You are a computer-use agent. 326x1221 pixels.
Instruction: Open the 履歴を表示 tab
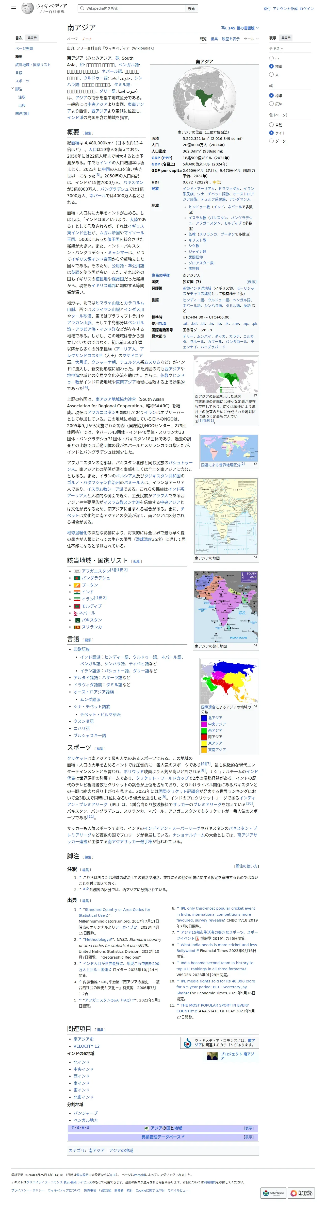pyautogui.click(x=231, y=39)
